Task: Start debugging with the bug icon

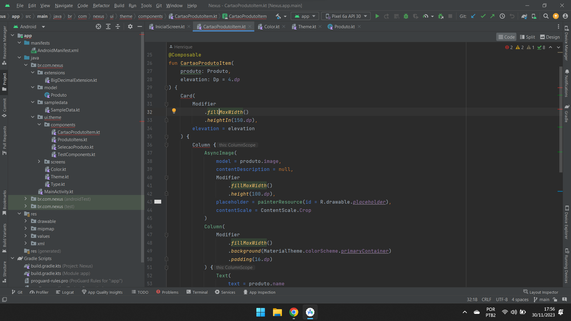Action: point(406,16)
